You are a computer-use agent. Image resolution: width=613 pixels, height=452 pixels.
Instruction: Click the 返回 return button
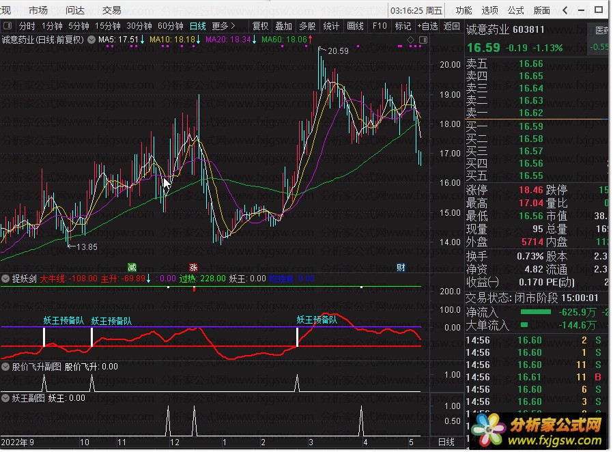point(451,26)
